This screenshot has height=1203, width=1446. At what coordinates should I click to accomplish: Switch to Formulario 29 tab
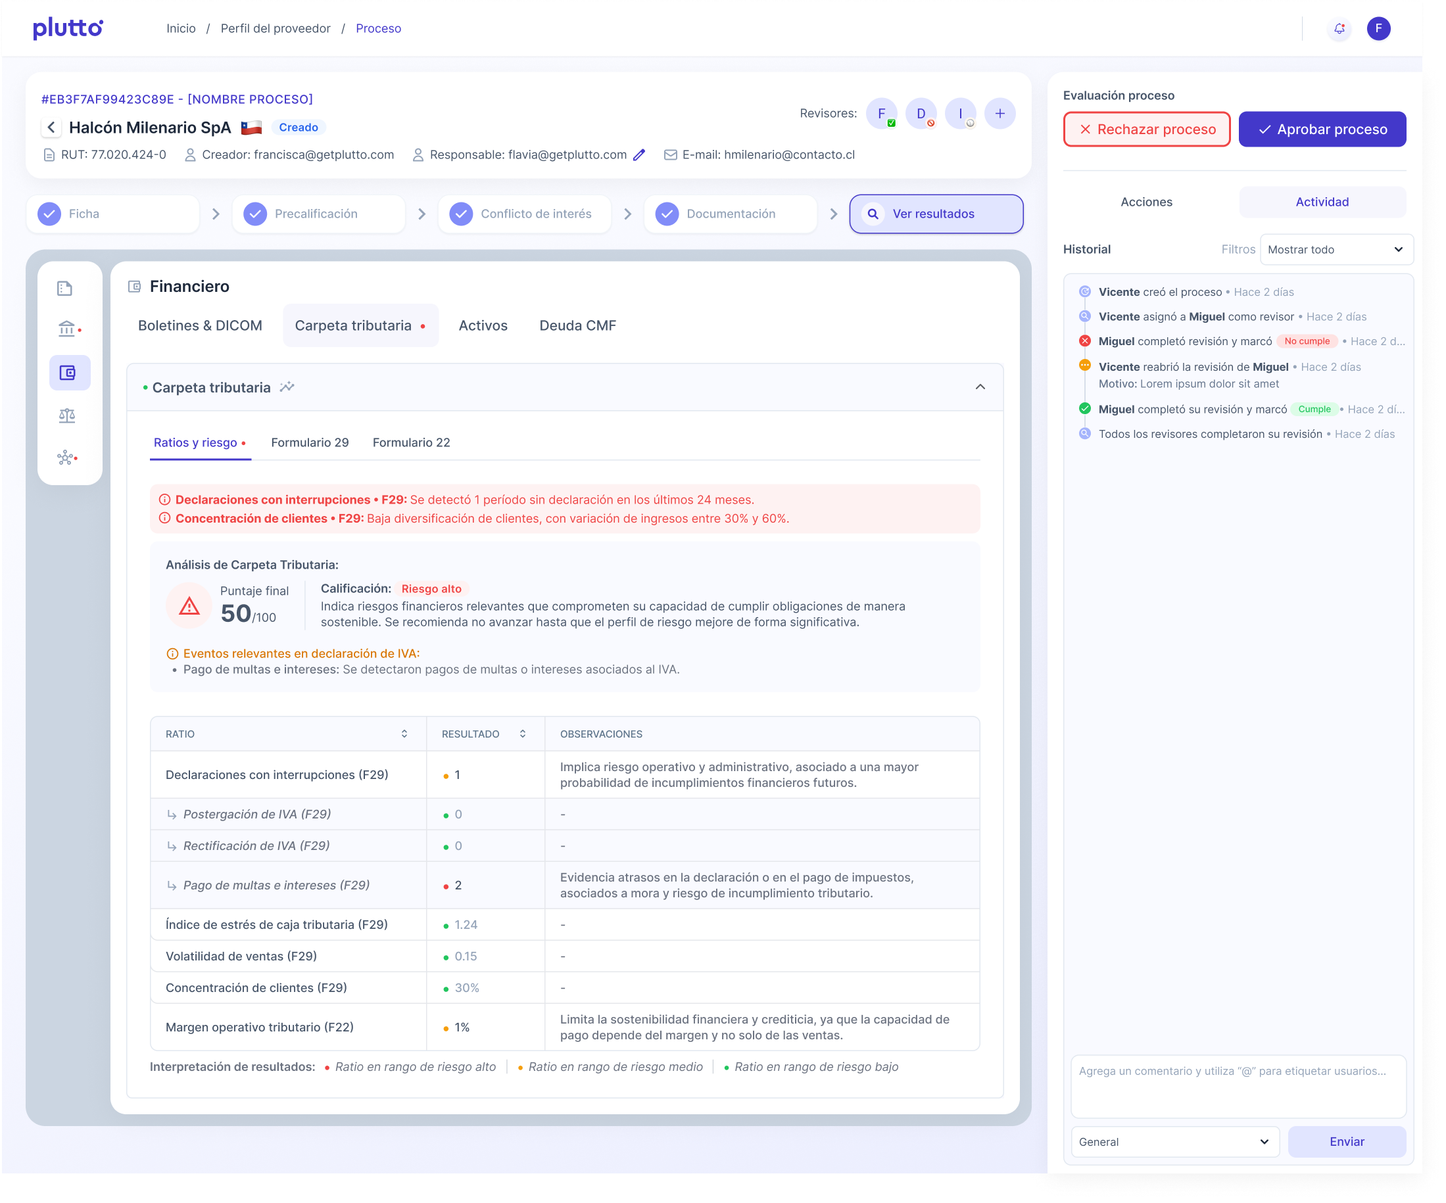(x=310, y=442)
